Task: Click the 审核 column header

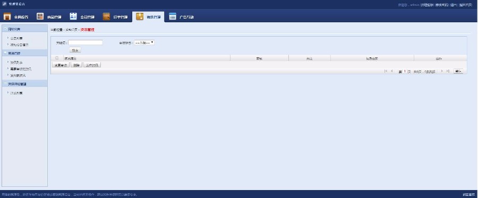Action: click(259, 58)
